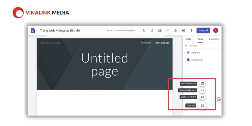This screenshot has width=252, height=126.
Task: Open the settings gear icon
Action: (x=184, y=30)
